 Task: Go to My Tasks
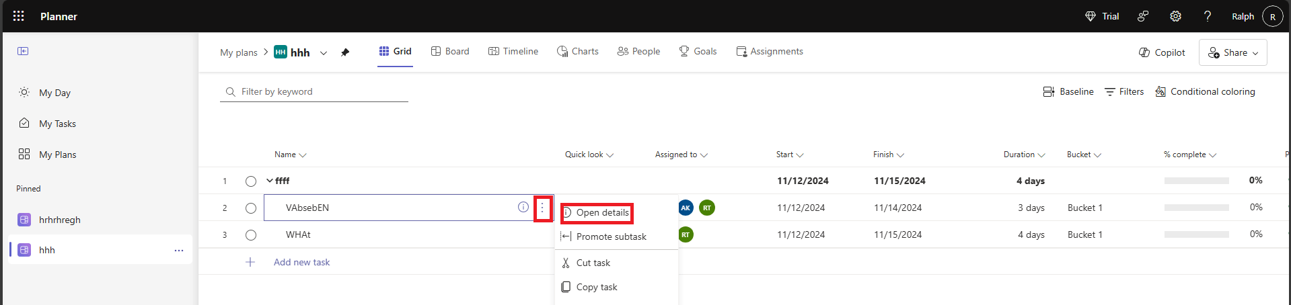57,124
